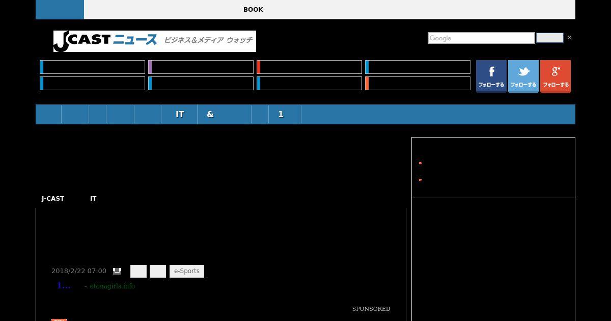The height and width of the screenshot is (321, 611).
Task: Click the SPONSORED label
Action: click(x=371, y=309)
